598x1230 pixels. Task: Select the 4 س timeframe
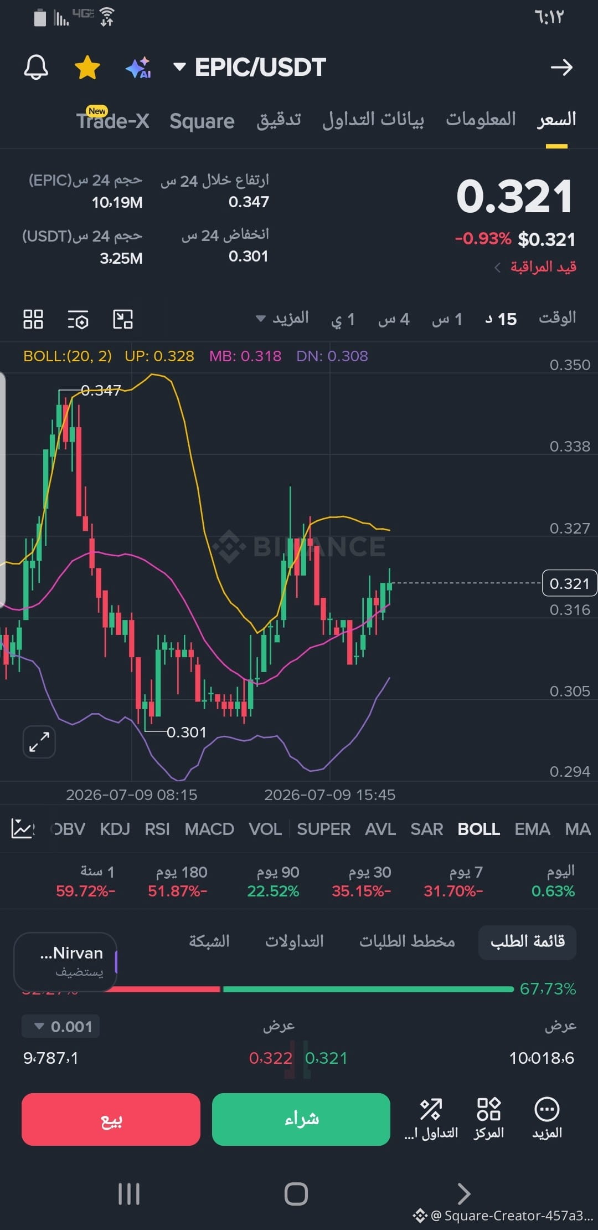394,319
